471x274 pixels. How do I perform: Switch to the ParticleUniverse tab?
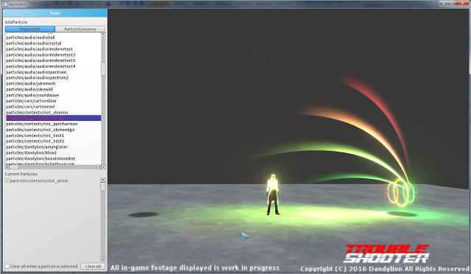tap(80, 29)
